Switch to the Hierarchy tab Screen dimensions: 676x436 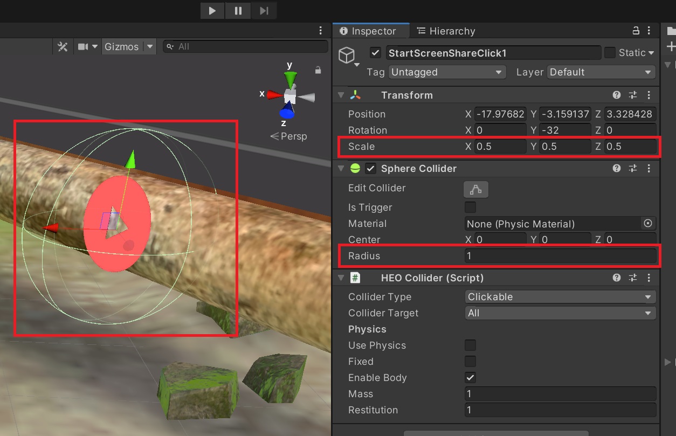pyautogui.click(x=446, y=31)
